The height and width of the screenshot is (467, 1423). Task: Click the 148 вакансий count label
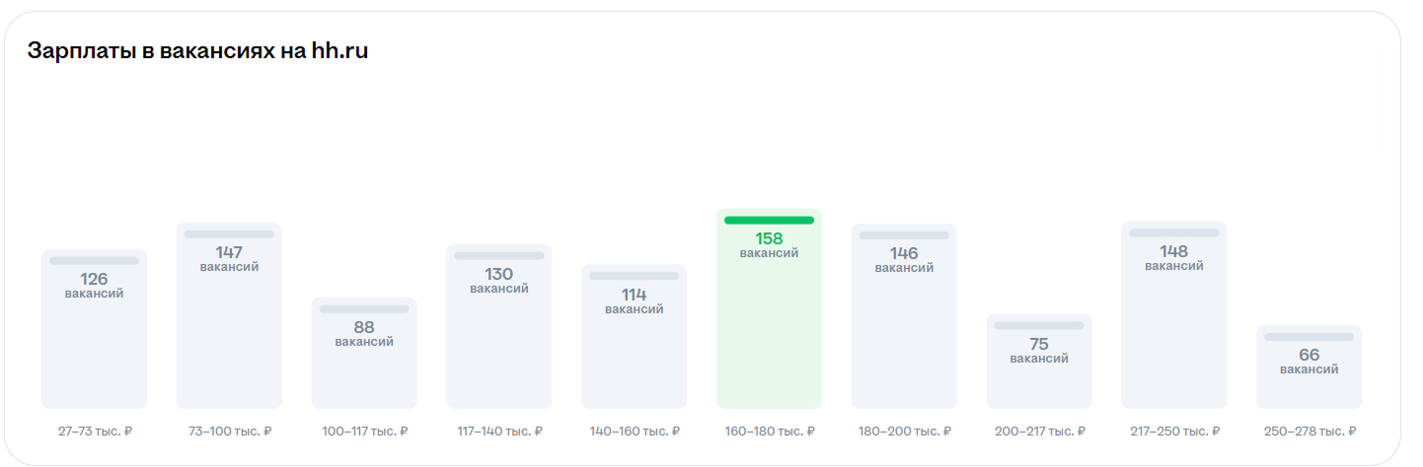pyautogui.click(x=1174, y=258)
